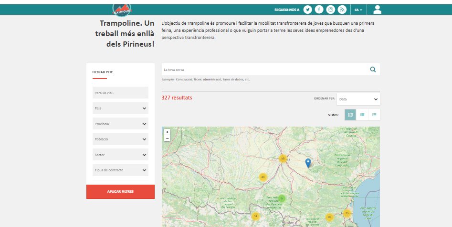The height and width of the screenshot is (227, 452).
Task: Click the Filtrar per heading
Action: pyautogui.click(x=103, y=72)
